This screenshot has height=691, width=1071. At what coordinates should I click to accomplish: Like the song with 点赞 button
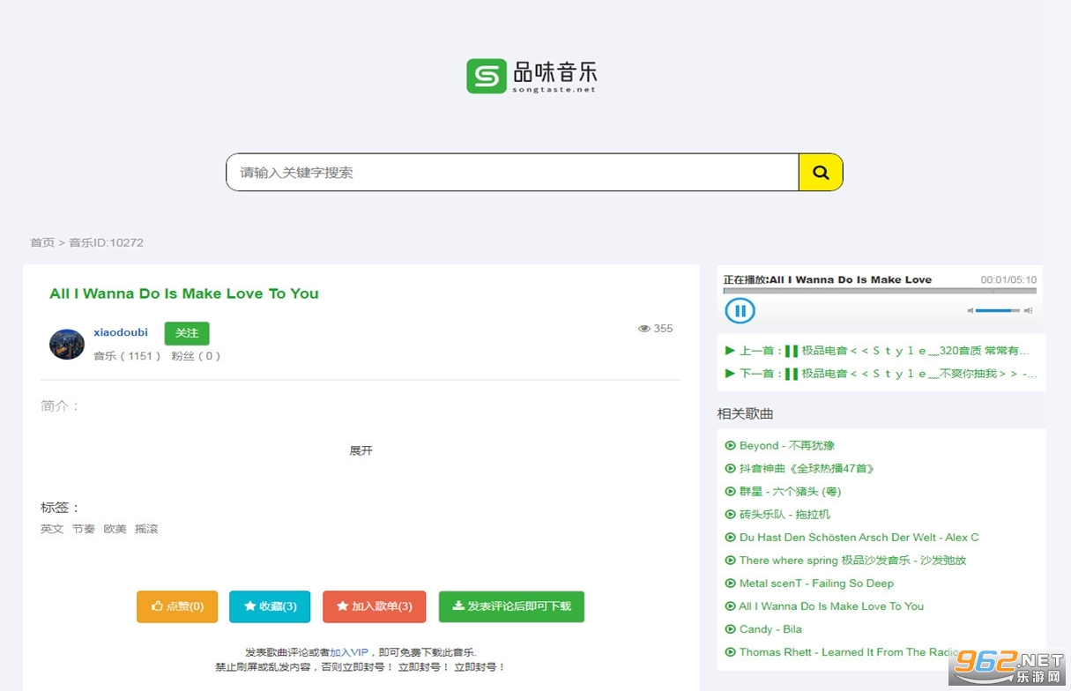coord(177,606)
